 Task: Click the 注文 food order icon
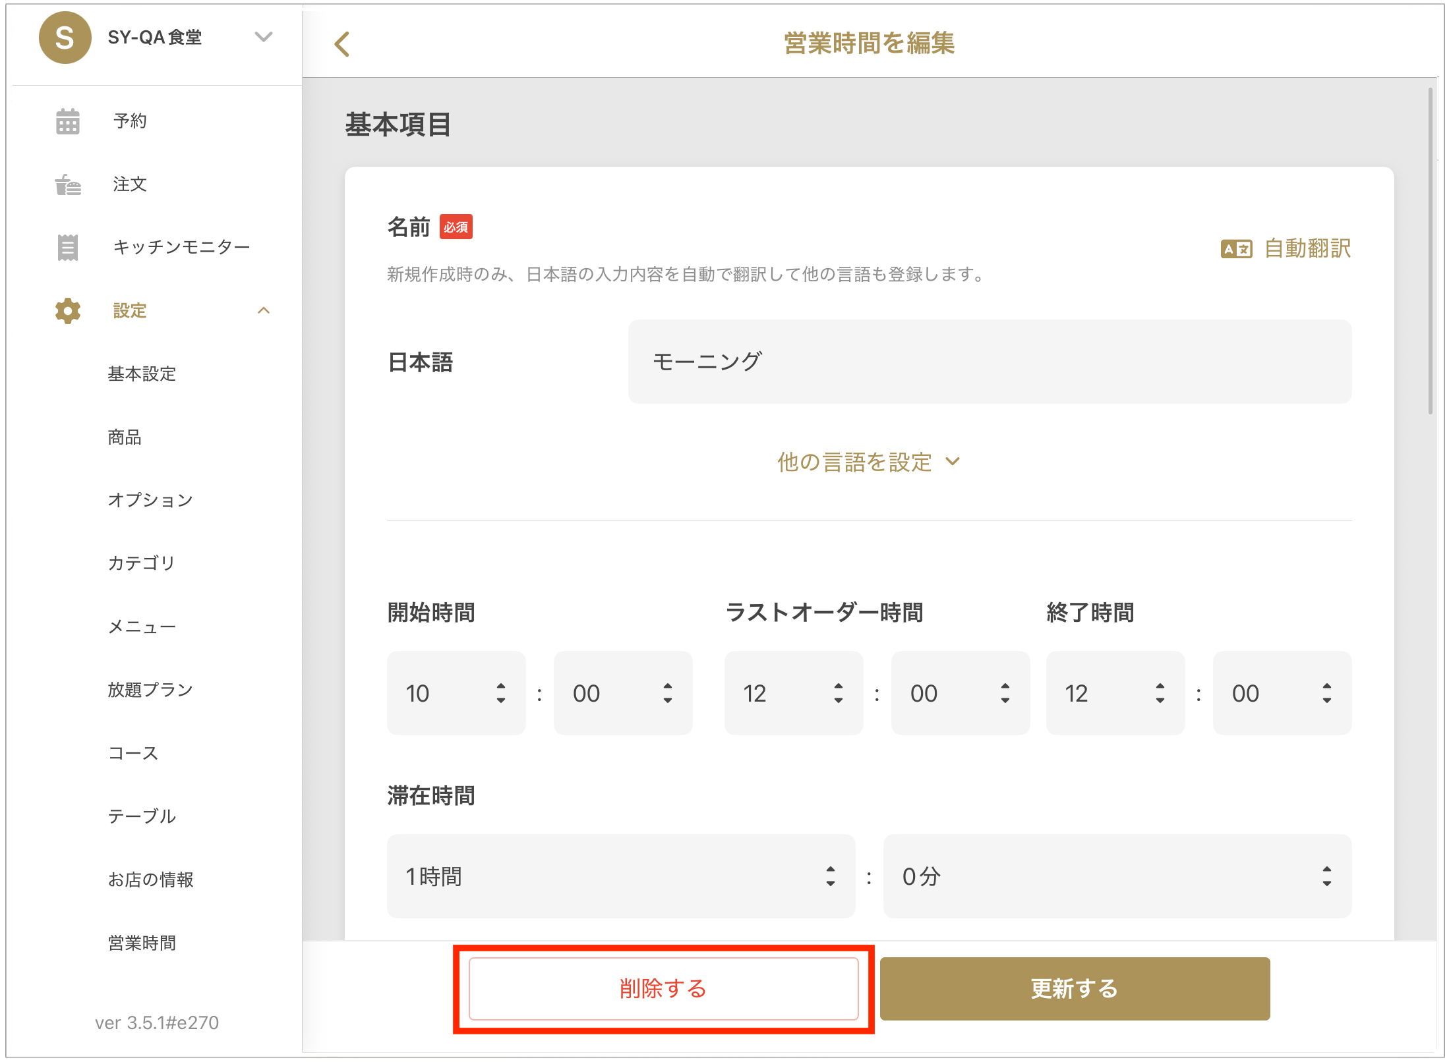pyautogui.click(x=67, y=184)
